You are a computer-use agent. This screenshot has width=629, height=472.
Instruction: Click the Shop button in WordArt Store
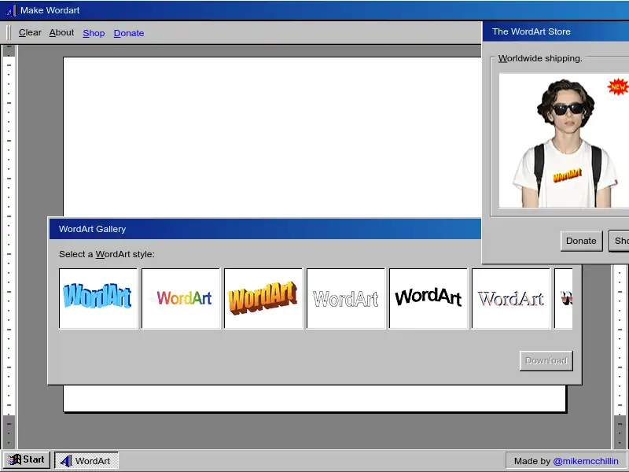[620, 241]
